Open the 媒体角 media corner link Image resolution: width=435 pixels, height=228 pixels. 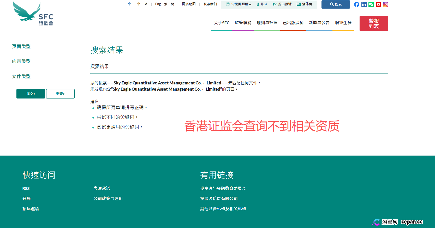click(304, 4)
